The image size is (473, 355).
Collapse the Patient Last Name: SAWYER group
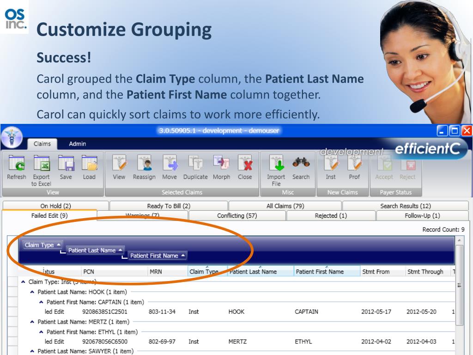click(x=32, y=351)
